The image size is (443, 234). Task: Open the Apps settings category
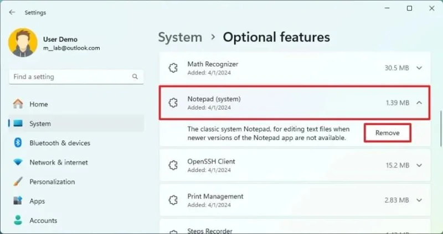(76, 201)
